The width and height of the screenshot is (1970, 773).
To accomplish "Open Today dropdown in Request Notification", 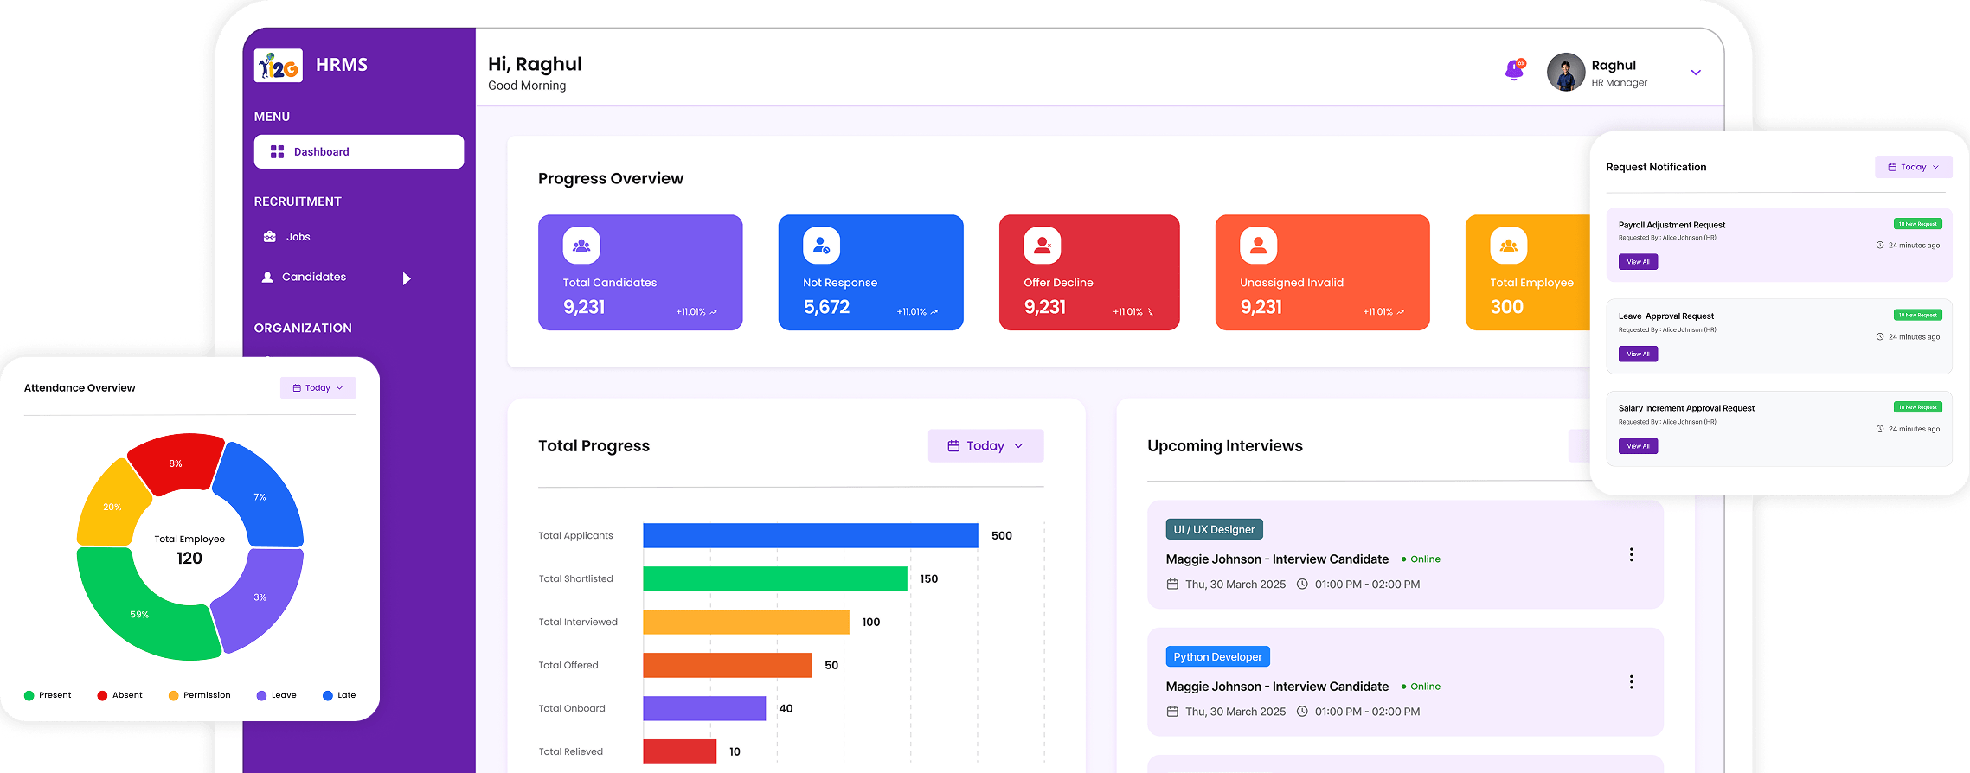I will [1913, 167].
